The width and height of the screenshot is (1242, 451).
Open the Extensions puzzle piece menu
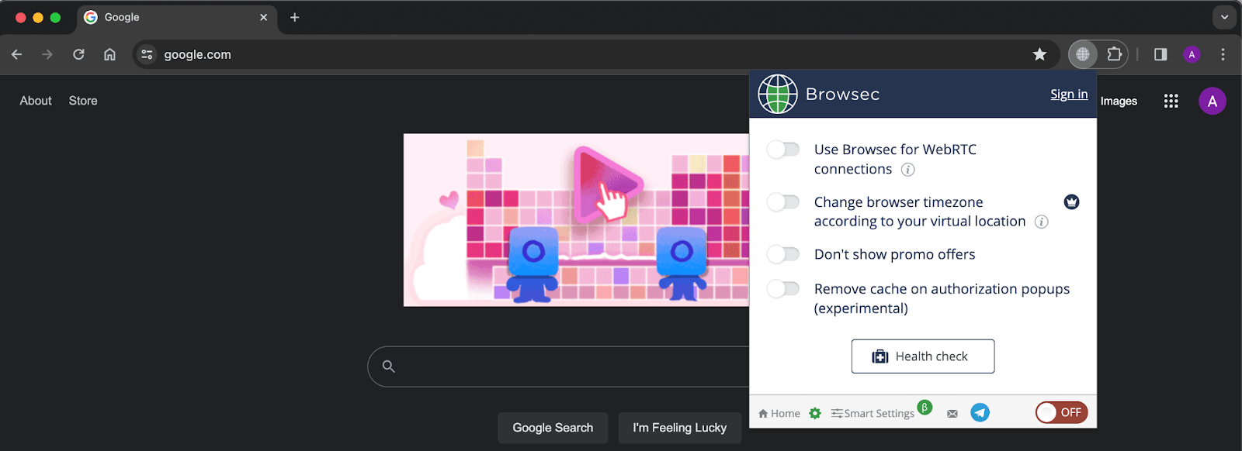[x=1115, y=54]
